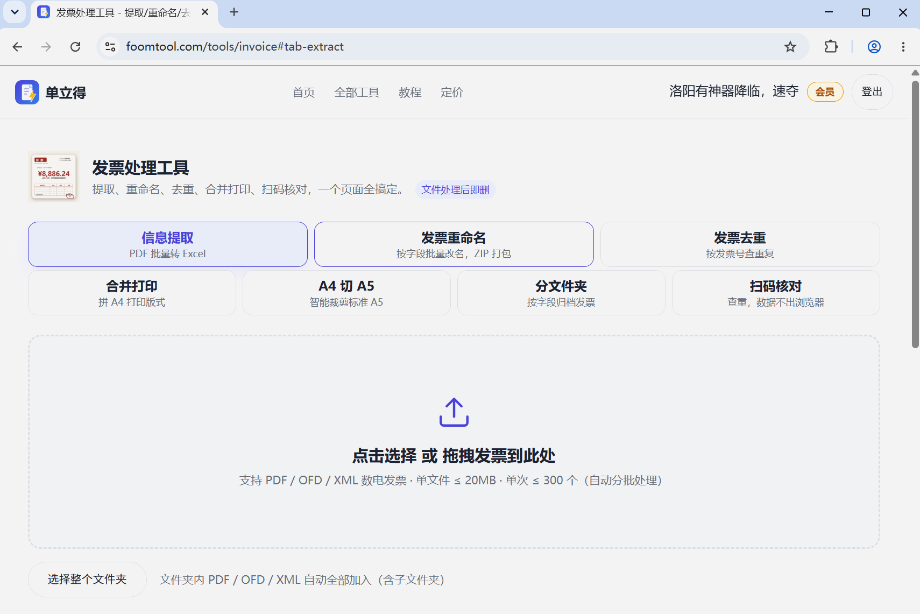Click the folder hint text 文件夹内 PDF / OFD / XML
The height and width of the screenshot is (614, 920).
click(302, 580)
